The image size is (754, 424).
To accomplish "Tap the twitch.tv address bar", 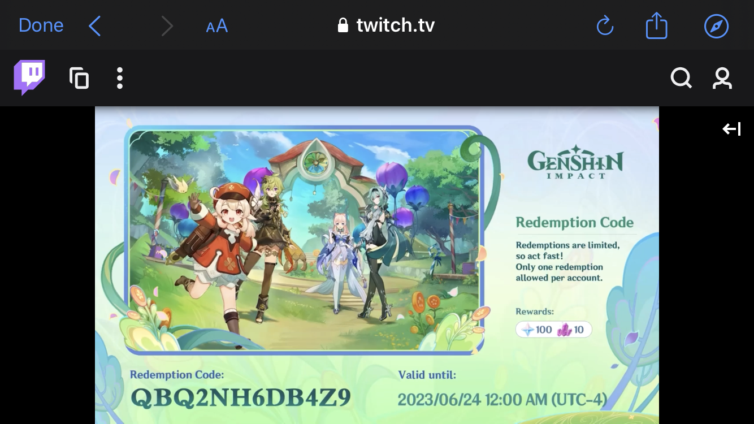I will [x=395, y=25].
